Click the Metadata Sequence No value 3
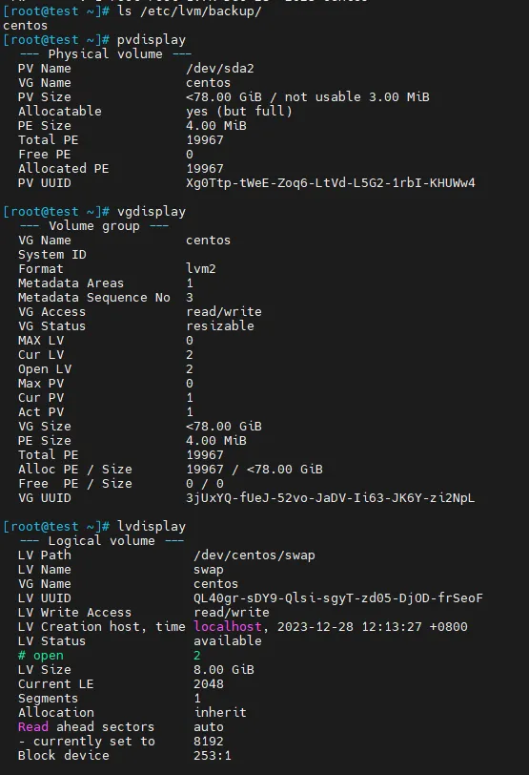The height and width of the screenshot is (775, 529). point(190,298)
